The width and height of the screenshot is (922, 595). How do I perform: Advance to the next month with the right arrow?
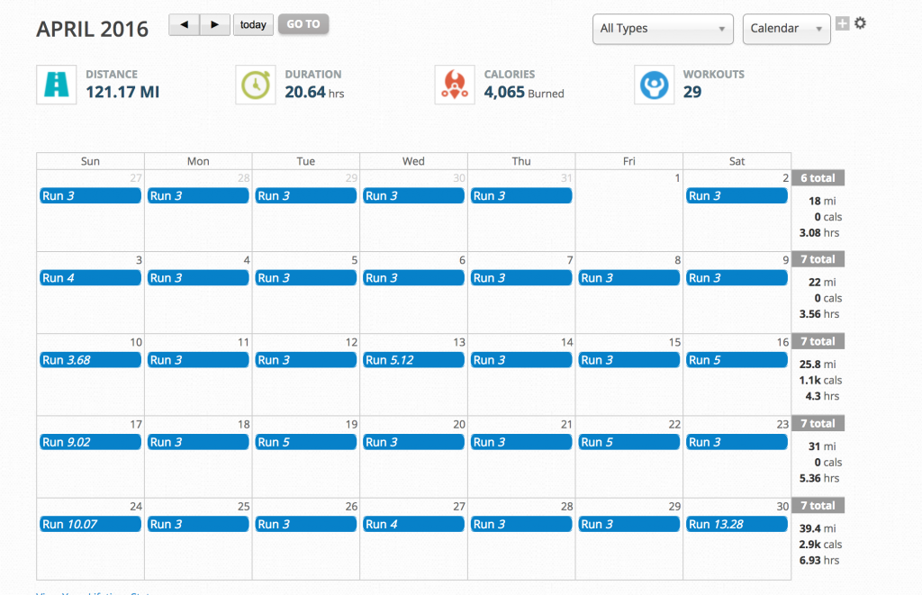coord(214,24)
